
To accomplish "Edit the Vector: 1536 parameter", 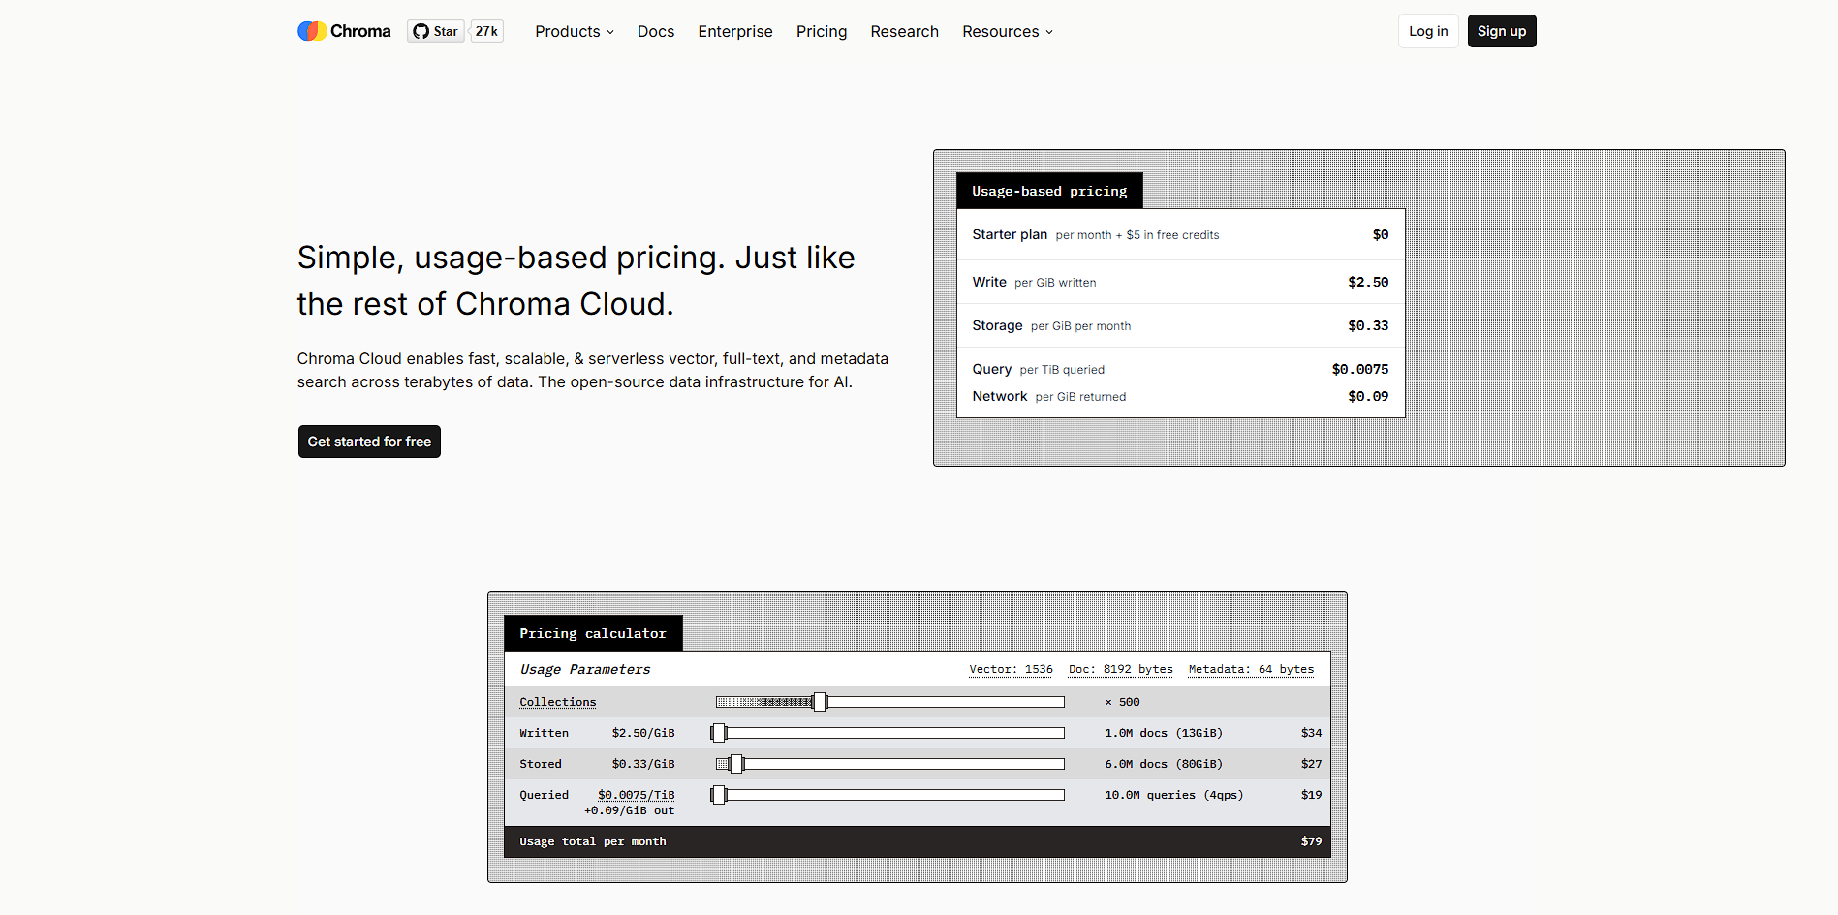I will (x=1011, y=670).
